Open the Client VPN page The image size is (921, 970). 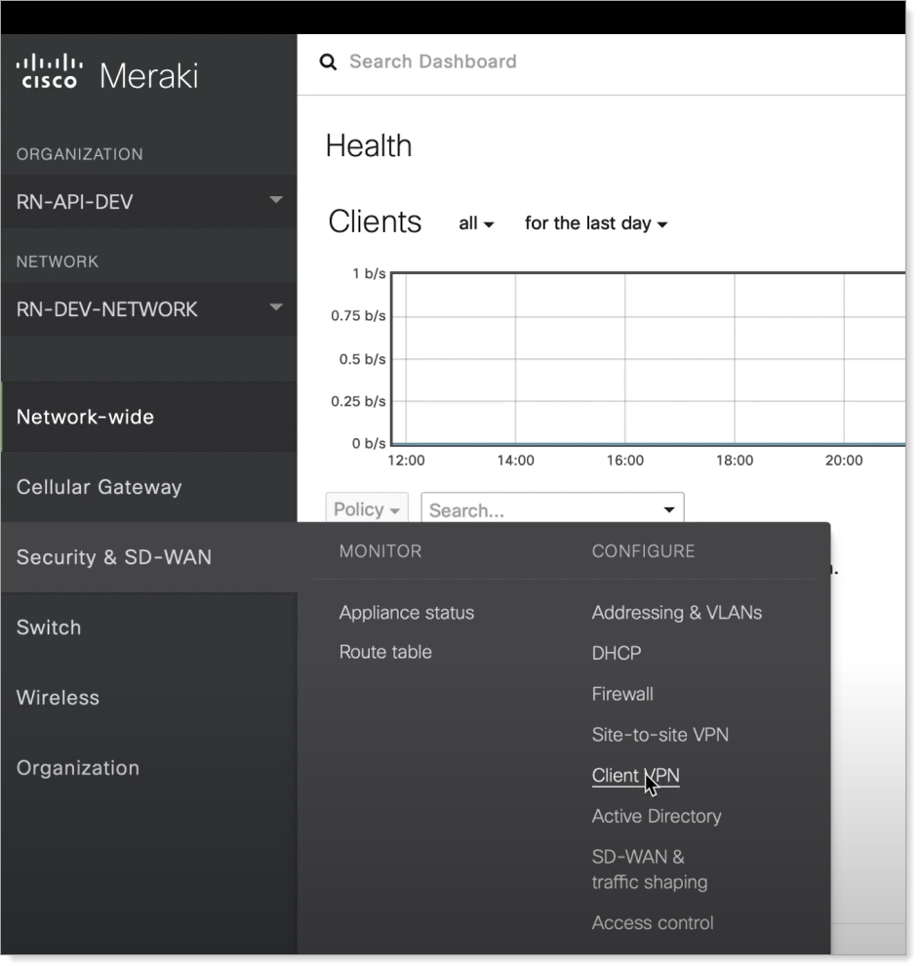point(635,775)
